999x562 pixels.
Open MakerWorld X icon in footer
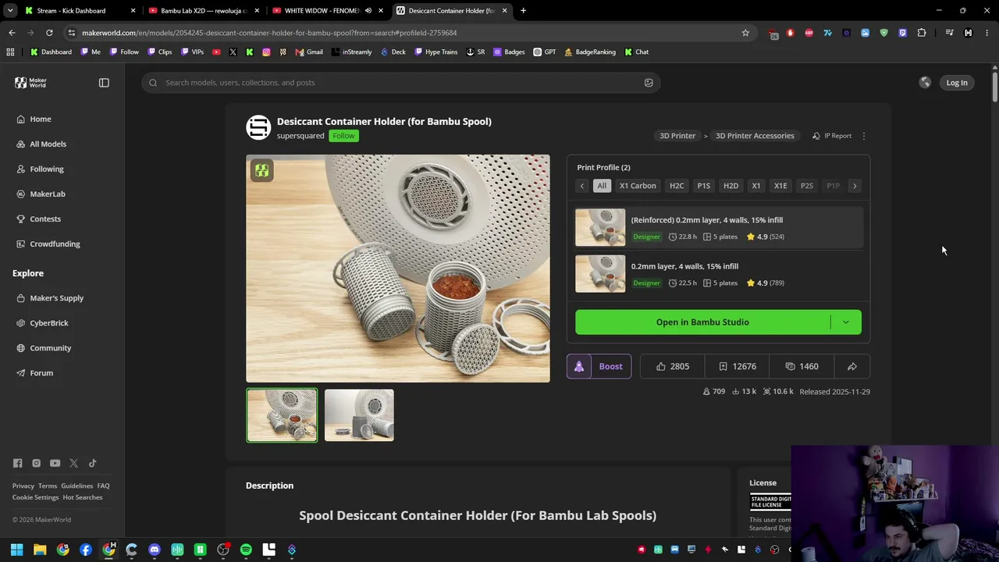(x=73, y=463)
